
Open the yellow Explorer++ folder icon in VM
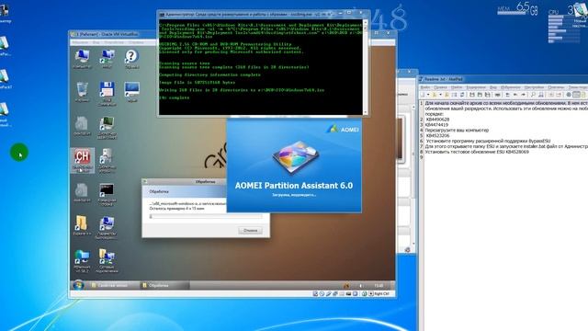82,224
